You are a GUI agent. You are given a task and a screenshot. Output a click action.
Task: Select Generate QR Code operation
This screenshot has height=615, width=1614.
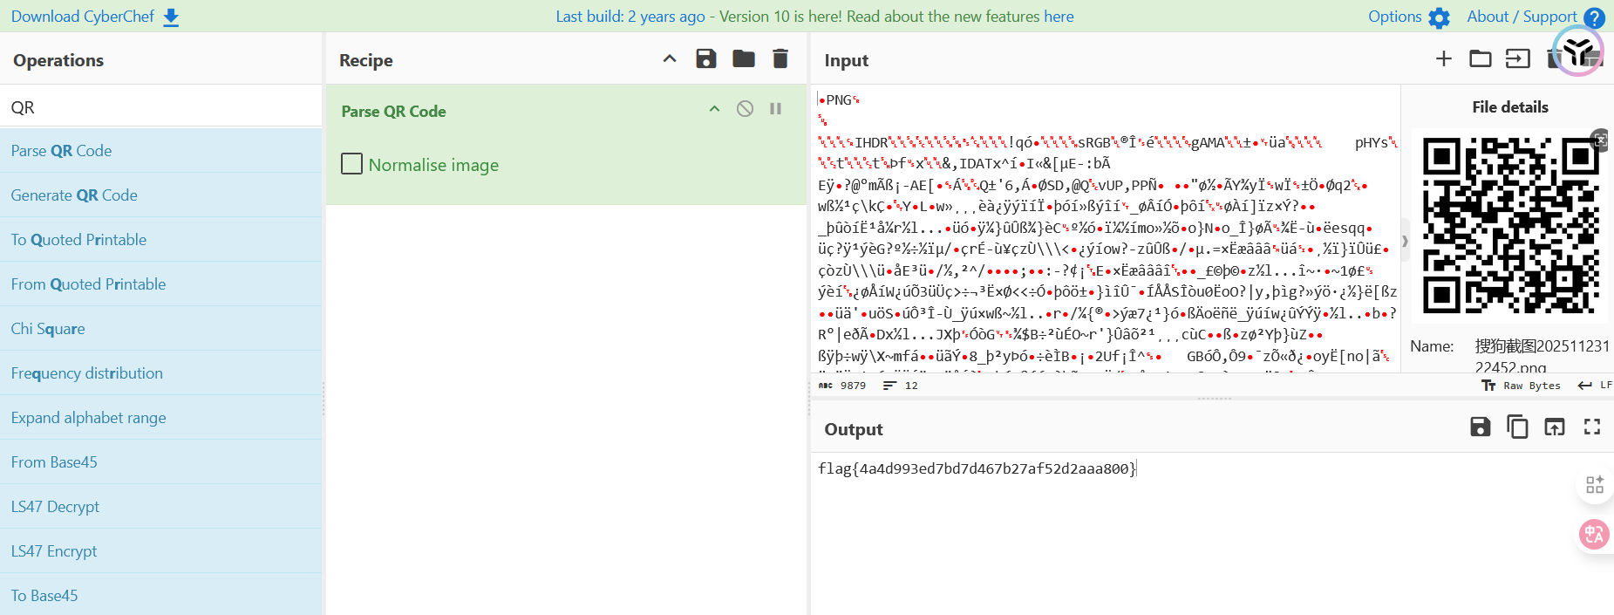(x=74, y=195)
